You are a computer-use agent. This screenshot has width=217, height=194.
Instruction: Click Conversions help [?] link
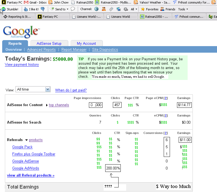click(x=166, y=133)
